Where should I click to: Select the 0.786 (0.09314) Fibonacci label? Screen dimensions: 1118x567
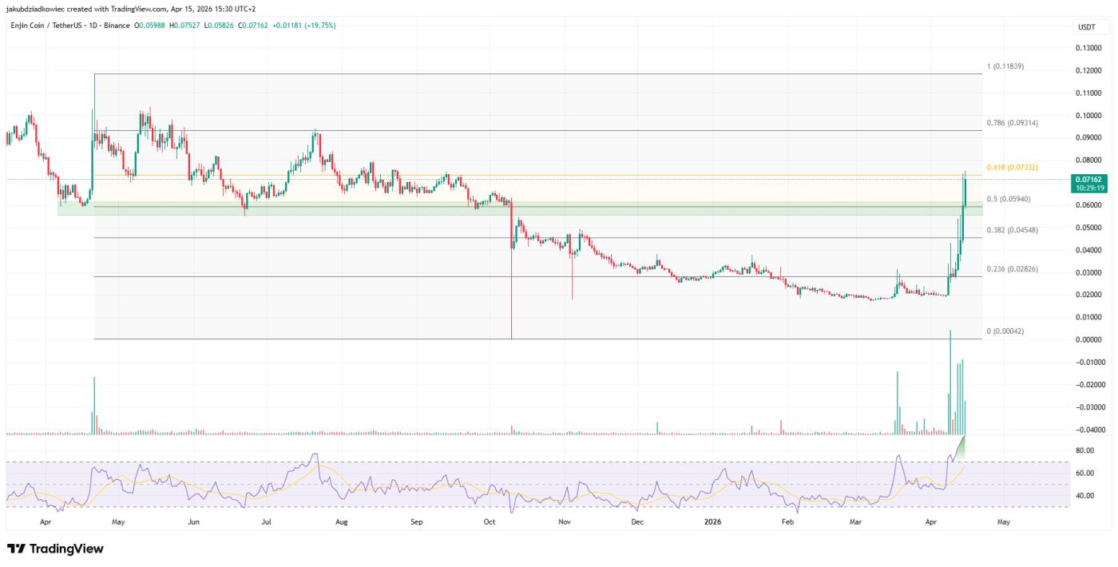coord(1012,123)
